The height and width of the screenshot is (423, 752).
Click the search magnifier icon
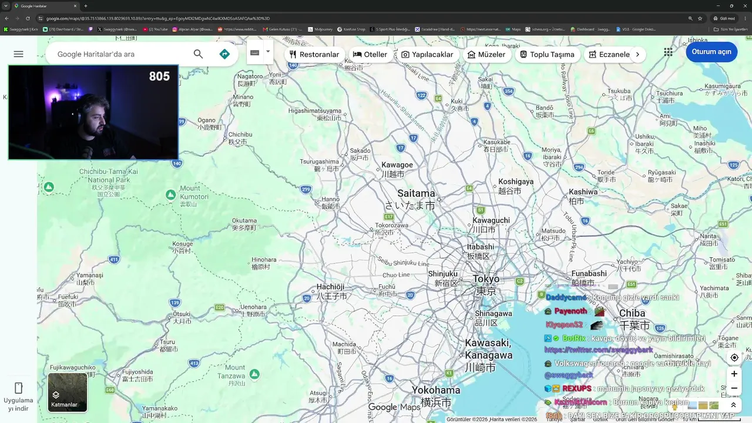[198, 54]
